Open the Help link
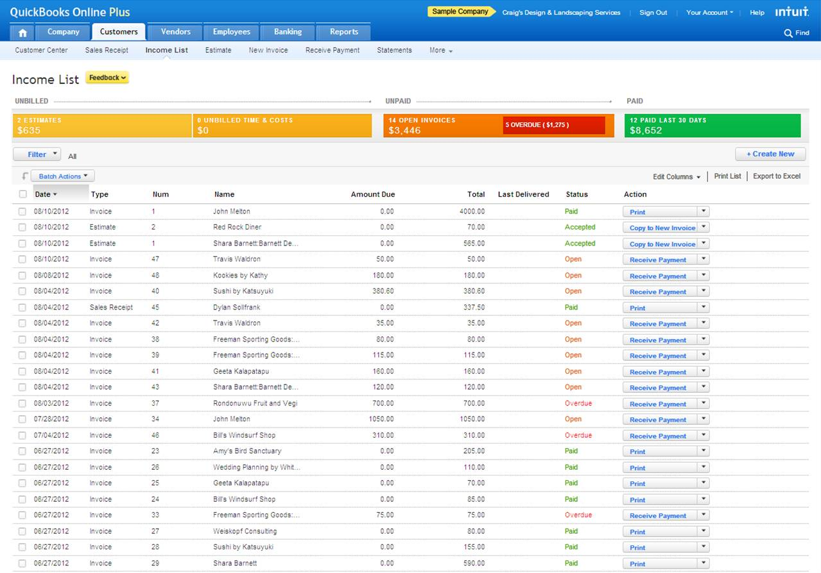Image resolution: width=821 pixels, height=573 pixels. [x=757, y=12]
